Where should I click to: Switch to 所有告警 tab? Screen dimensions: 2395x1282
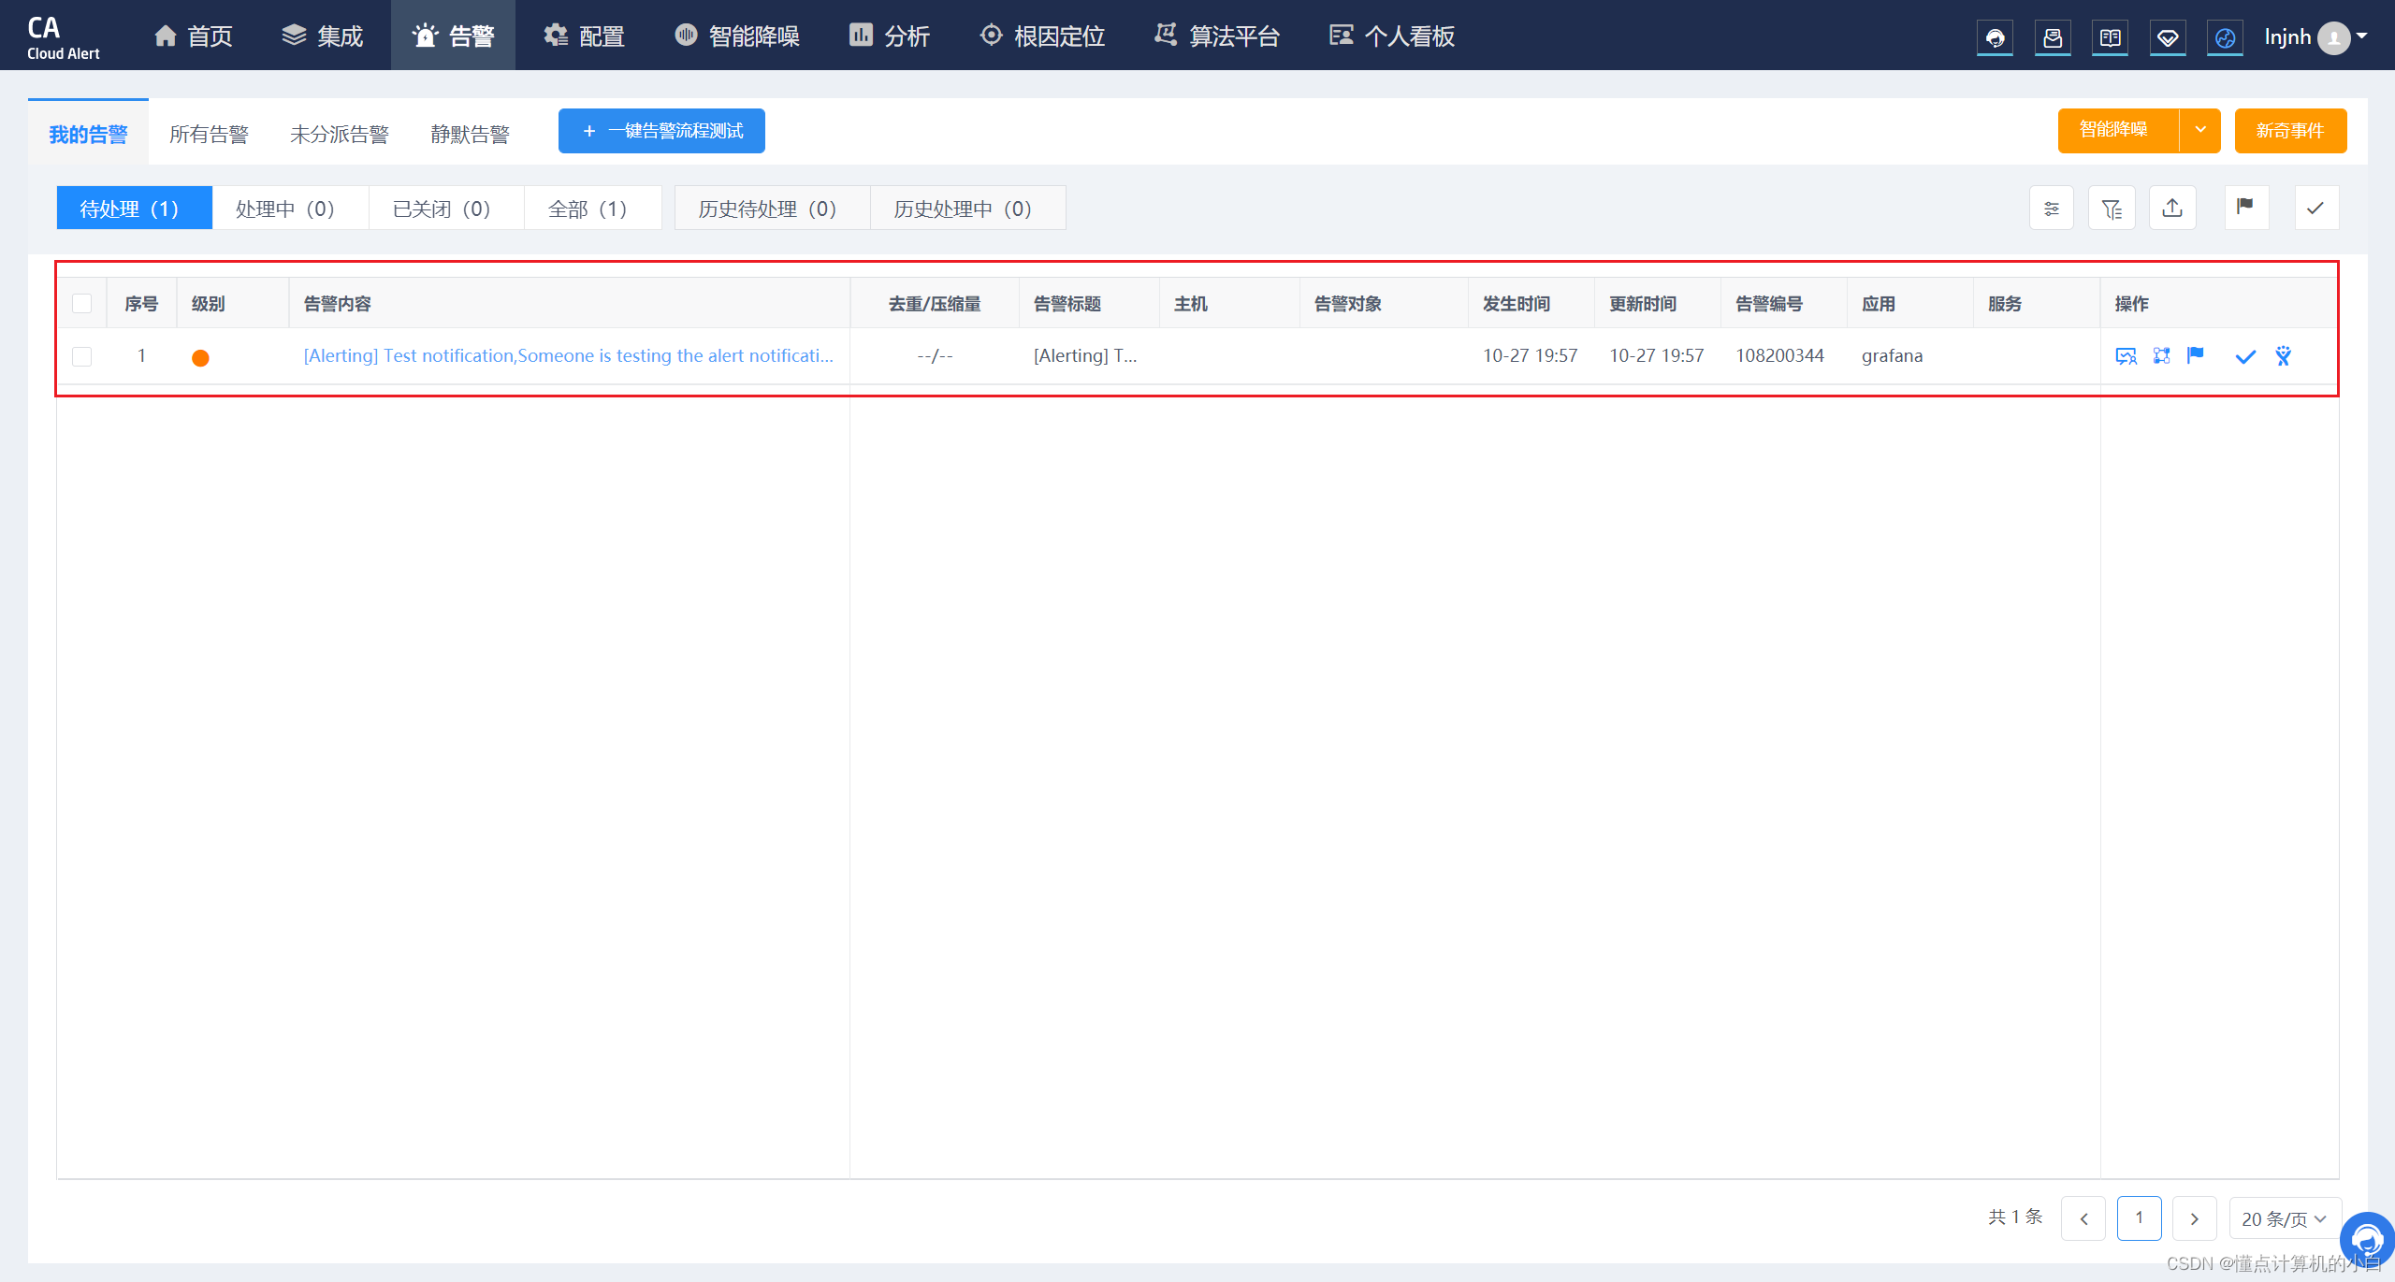(209, 134)
